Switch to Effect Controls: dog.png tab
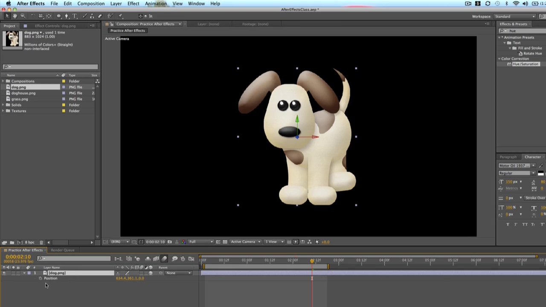546x307 pixels. point(55,26)
